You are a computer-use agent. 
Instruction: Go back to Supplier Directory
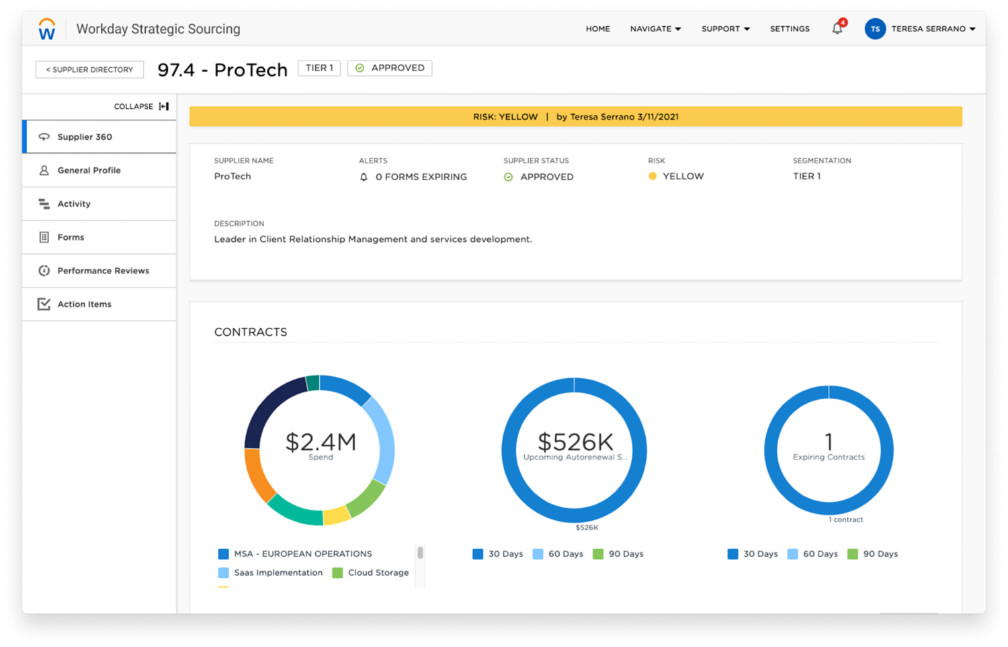[x=89, y=69]
